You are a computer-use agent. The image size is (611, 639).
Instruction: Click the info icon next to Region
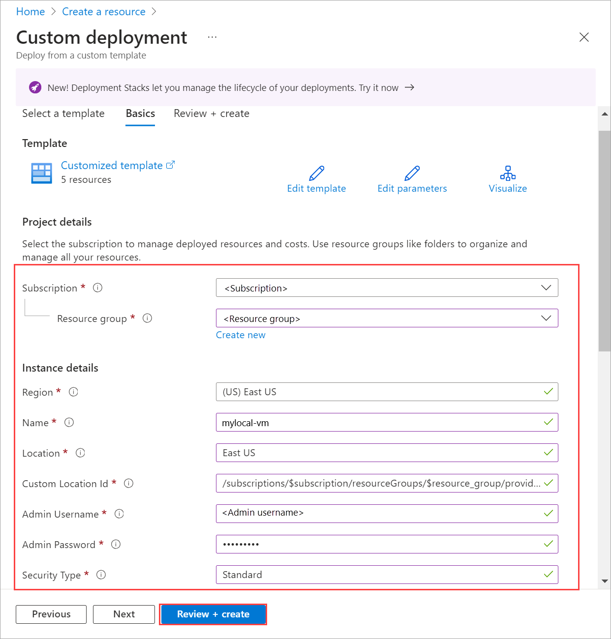pos(73,392)
